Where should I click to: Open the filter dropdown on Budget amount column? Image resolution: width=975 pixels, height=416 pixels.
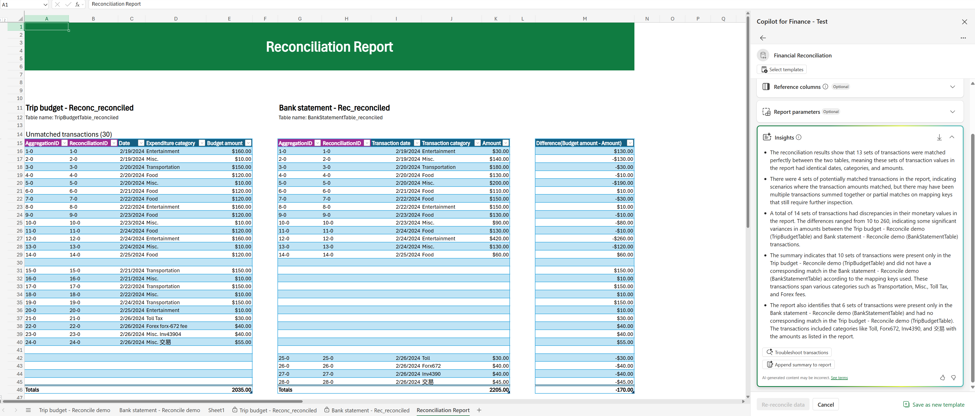pos(248,143)
